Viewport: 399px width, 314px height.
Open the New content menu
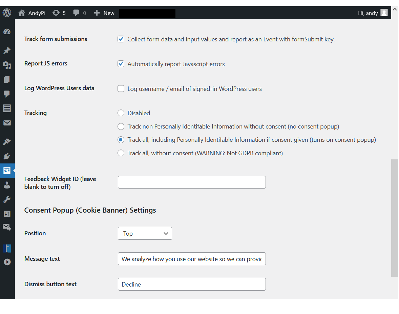coord(104,13)
